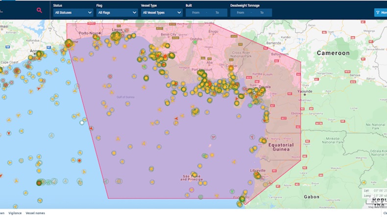Click the Built To year field
The image size is (387, 217).
click(217, 13)
